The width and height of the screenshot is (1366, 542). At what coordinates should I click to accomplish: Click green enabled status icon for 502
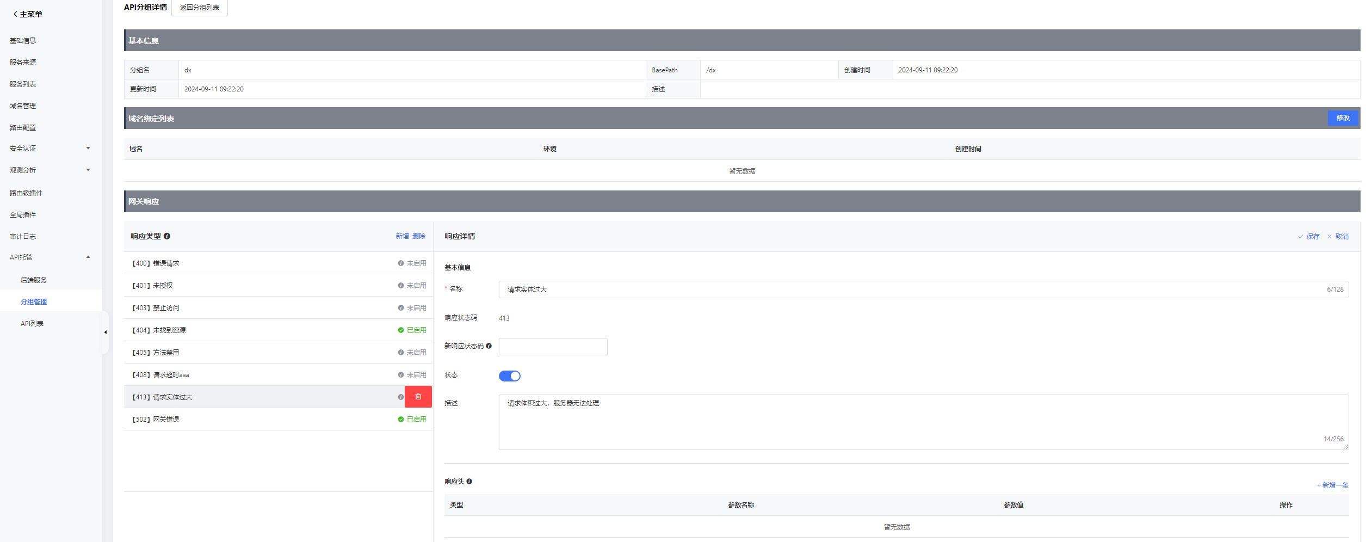tap(401, 420)
